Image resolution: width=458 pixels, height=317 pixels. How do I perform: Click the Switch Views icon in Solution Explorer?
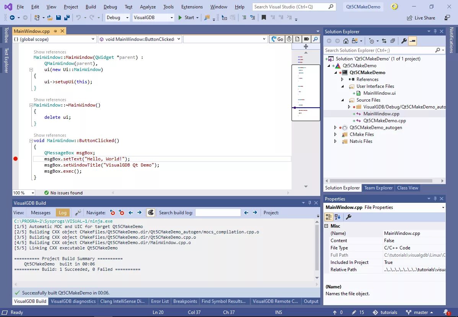pyautogui.click(x=355, y=41)
